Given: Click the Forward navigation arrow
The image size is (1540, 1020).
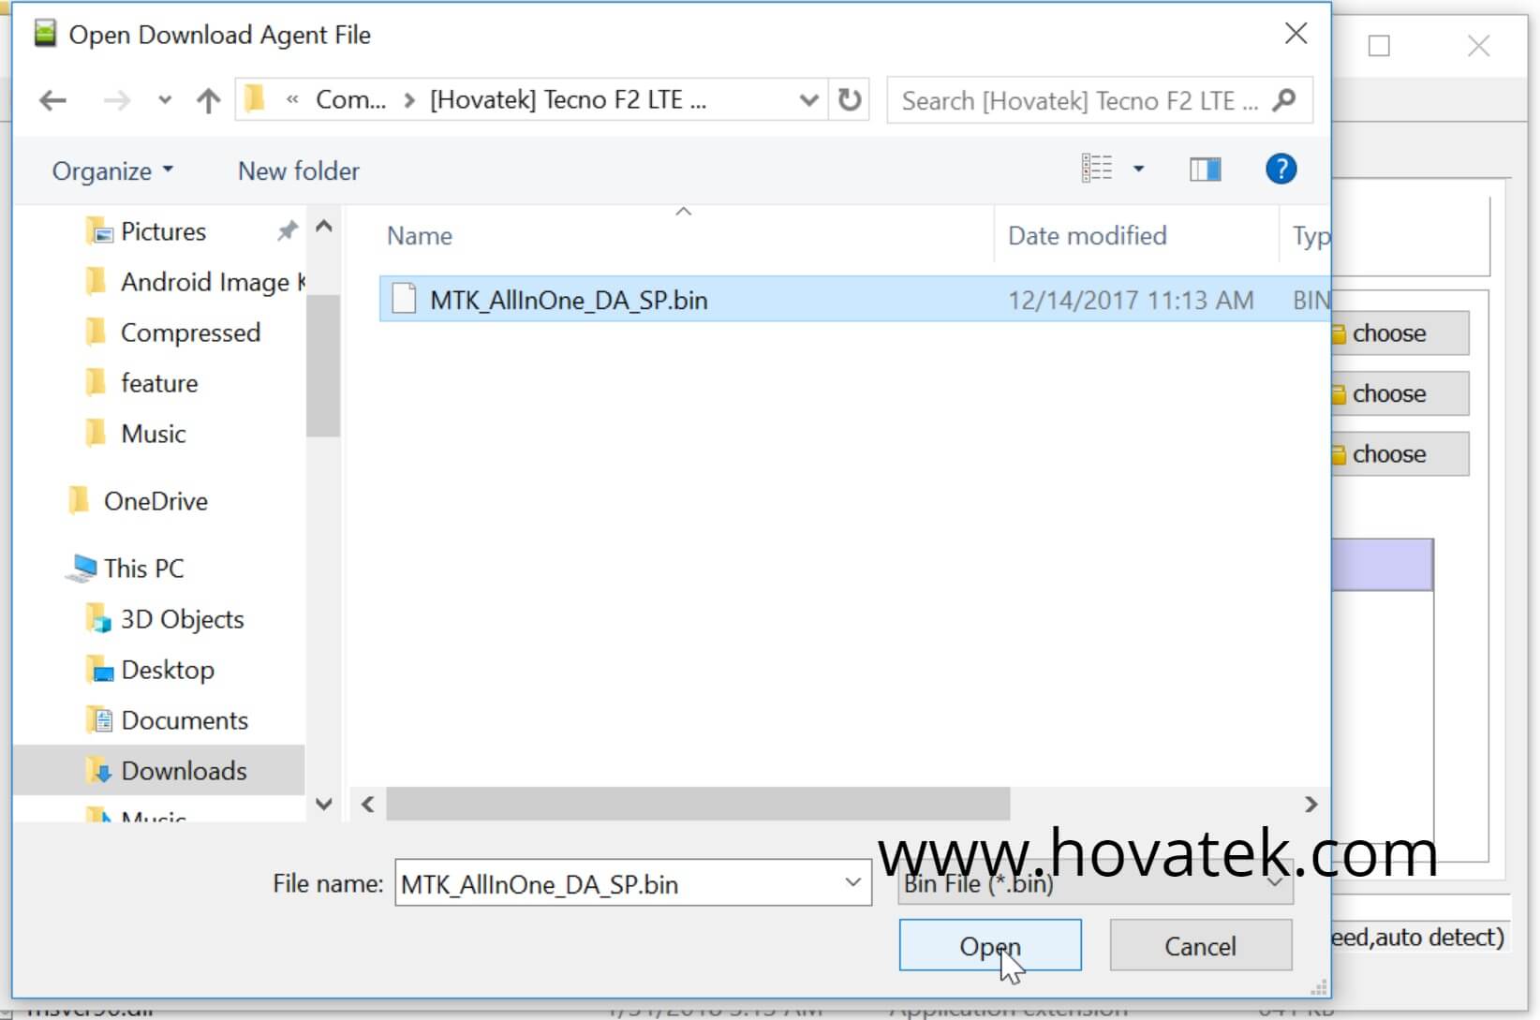Looking at the screenshot, I should coord(115,100).
